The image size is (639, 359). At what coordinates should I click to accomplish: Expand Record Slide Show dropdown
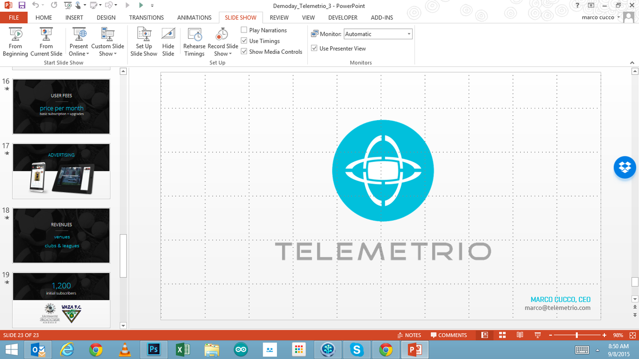(x=231, y=54)
